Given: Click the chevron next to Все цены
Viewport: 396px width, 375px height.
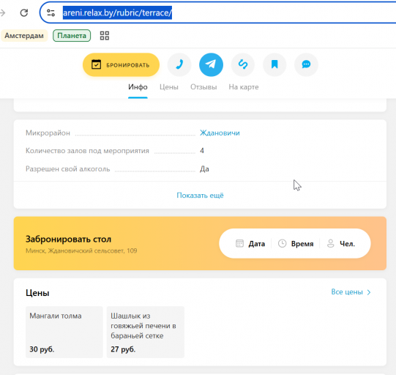Looking at the screenshot, I should click(x=369, y=292).
